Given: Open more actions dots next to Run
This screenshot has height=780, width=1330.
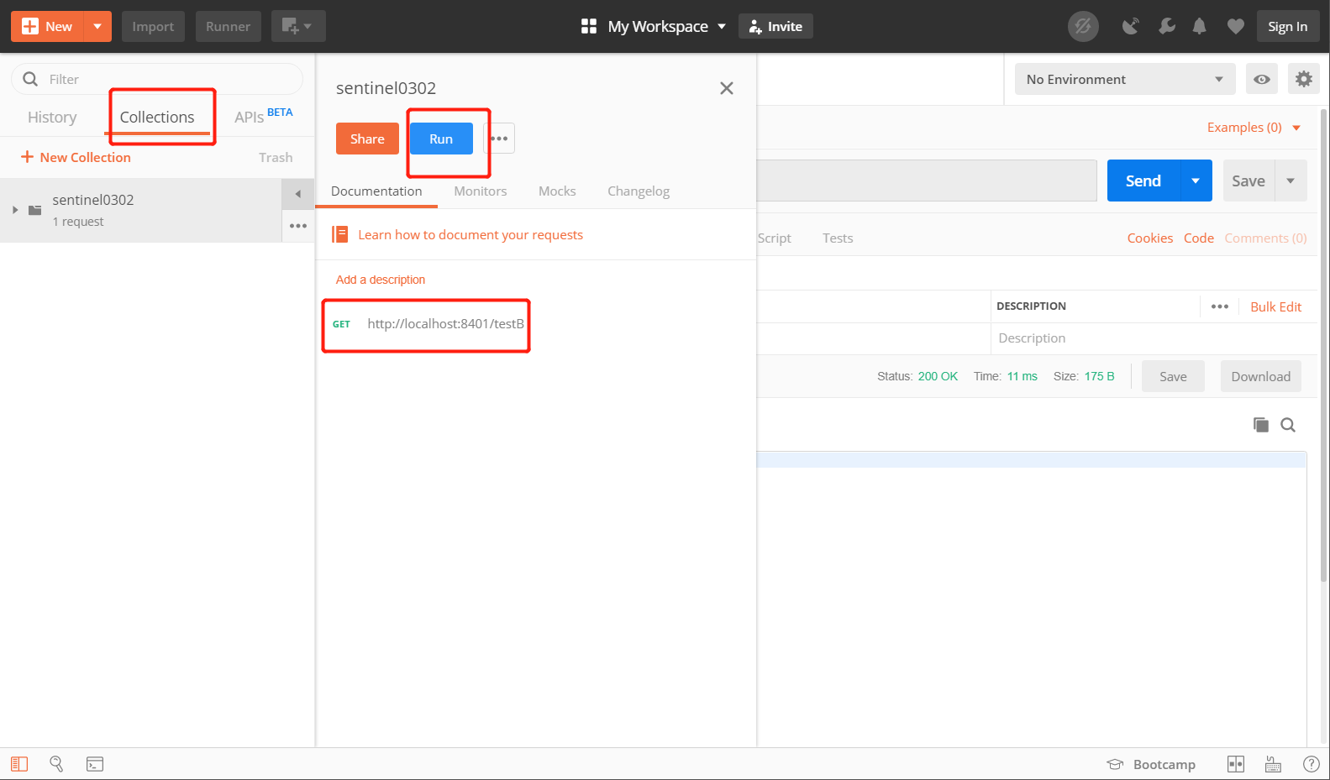Looking at the screenshot, I should click(499, 139).
